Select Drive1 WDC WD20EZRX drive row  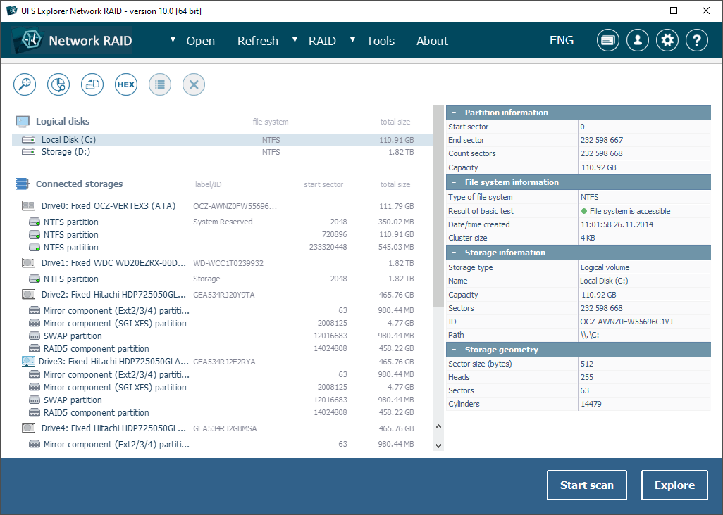[x=222, y=263]
